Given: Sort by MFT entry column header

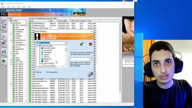Looking at the screenshot, I should (x=75, y=21).
